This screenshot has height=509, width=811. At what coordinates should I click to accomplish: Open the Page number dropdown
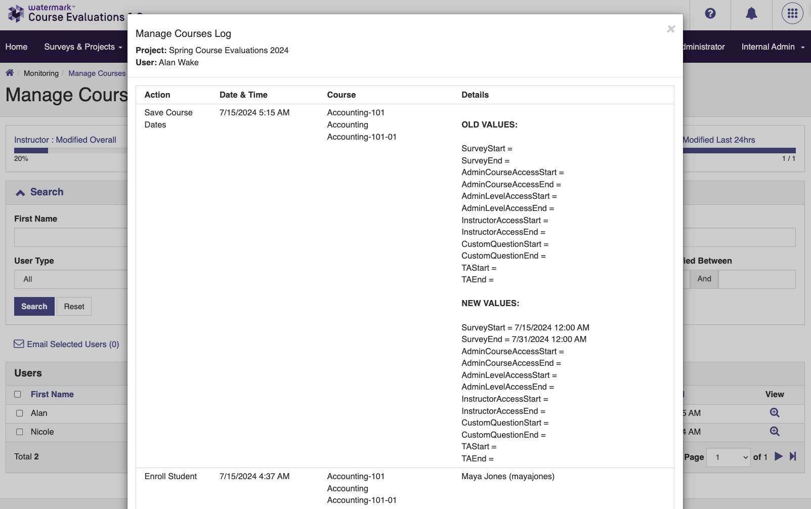click(x=728, y=457)
